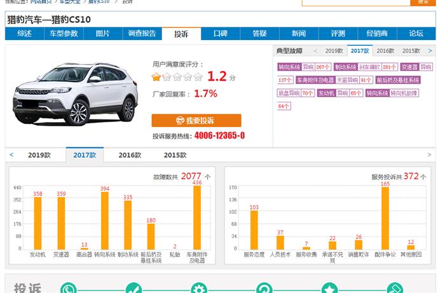
Task: Click the orange 我要投诉 button
Action: pos(196,121)
